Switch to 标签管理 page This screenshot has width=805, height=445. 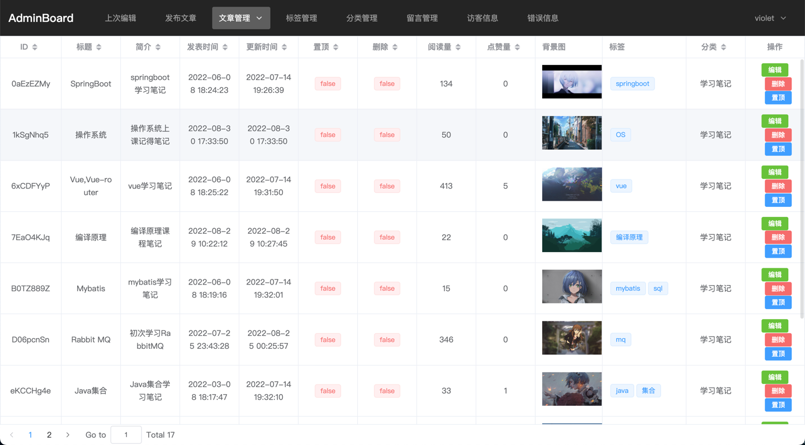pos(301,18)
